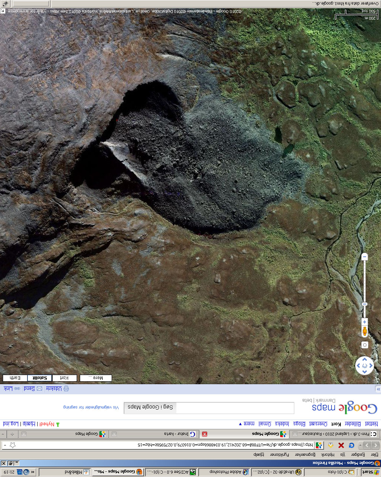Expand hidden system tray icons chevron
This screenshot has width=381, height=477.
pos(33,472)
